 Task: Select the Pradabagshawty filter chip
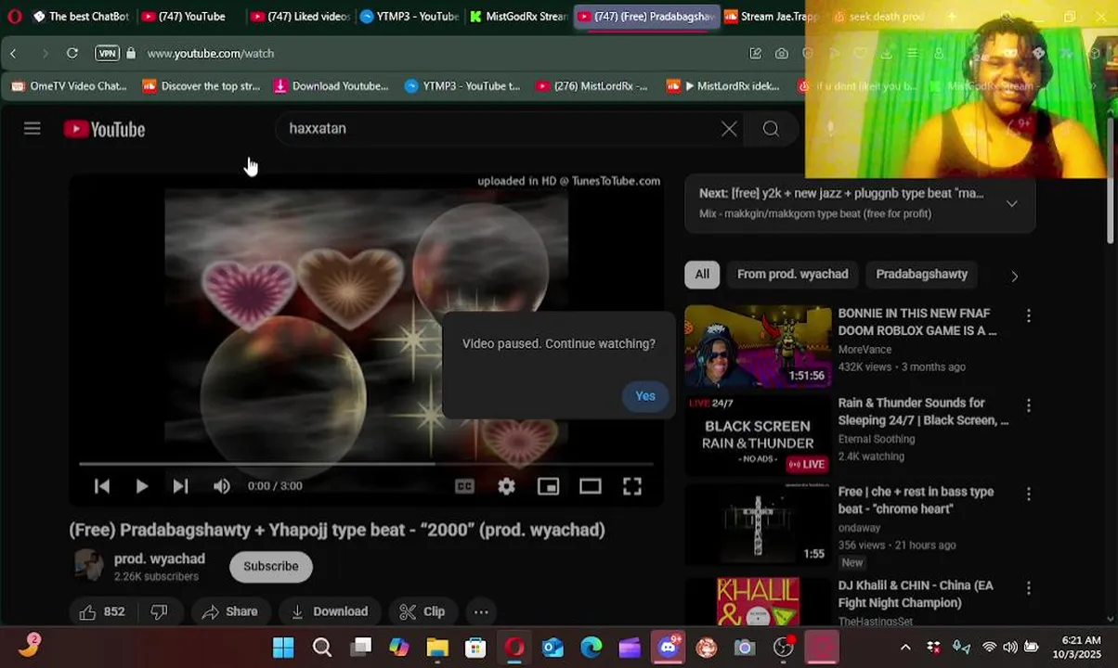[922, 275]
